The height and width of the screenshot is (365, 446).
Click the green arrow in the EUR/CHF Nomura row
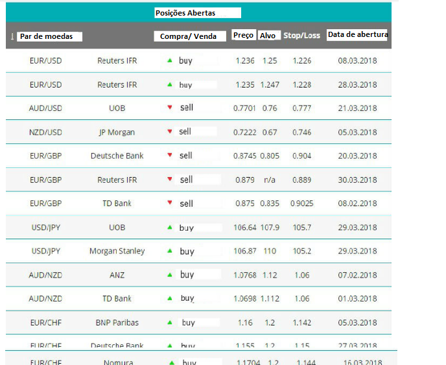[172, 363]
